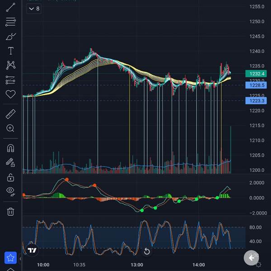Click the first orange MACD signal dot near peak

tap(67, 180)
